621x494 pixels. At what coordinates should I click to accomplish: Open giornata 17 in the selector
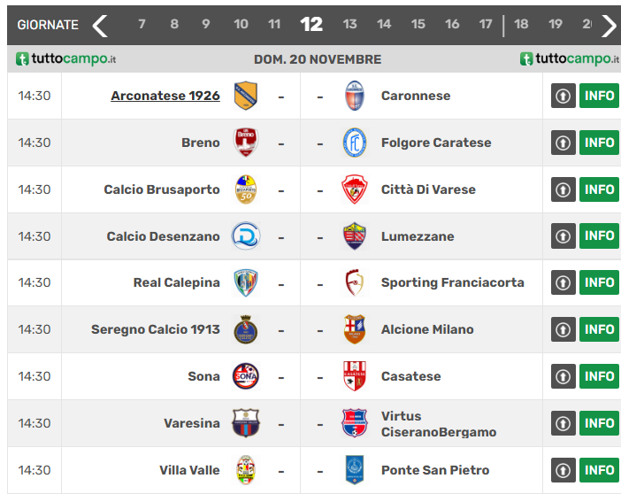486,25
